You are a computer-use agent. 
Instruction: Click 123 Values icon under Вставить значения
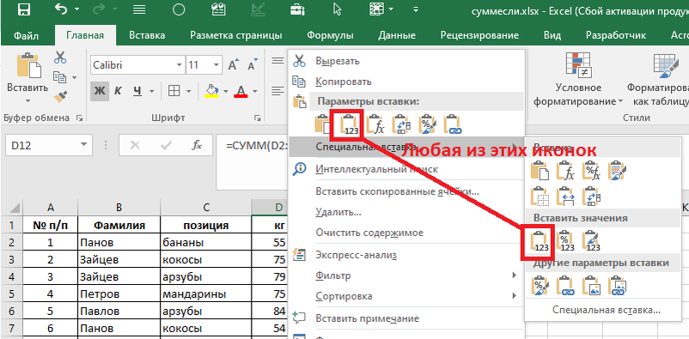pos(540,241)
